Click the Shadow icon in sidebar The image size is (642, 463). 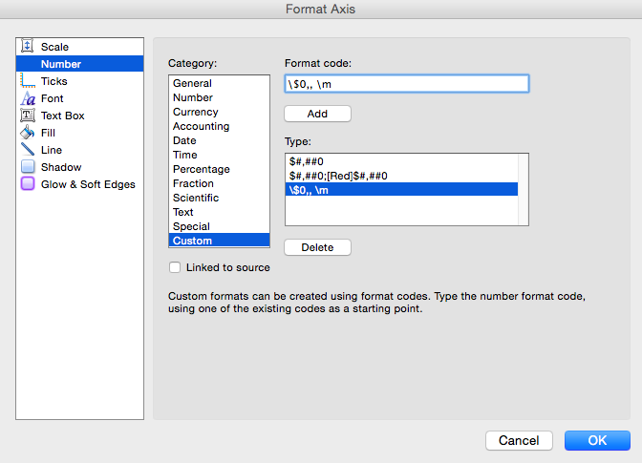click(x=28, y=167)
